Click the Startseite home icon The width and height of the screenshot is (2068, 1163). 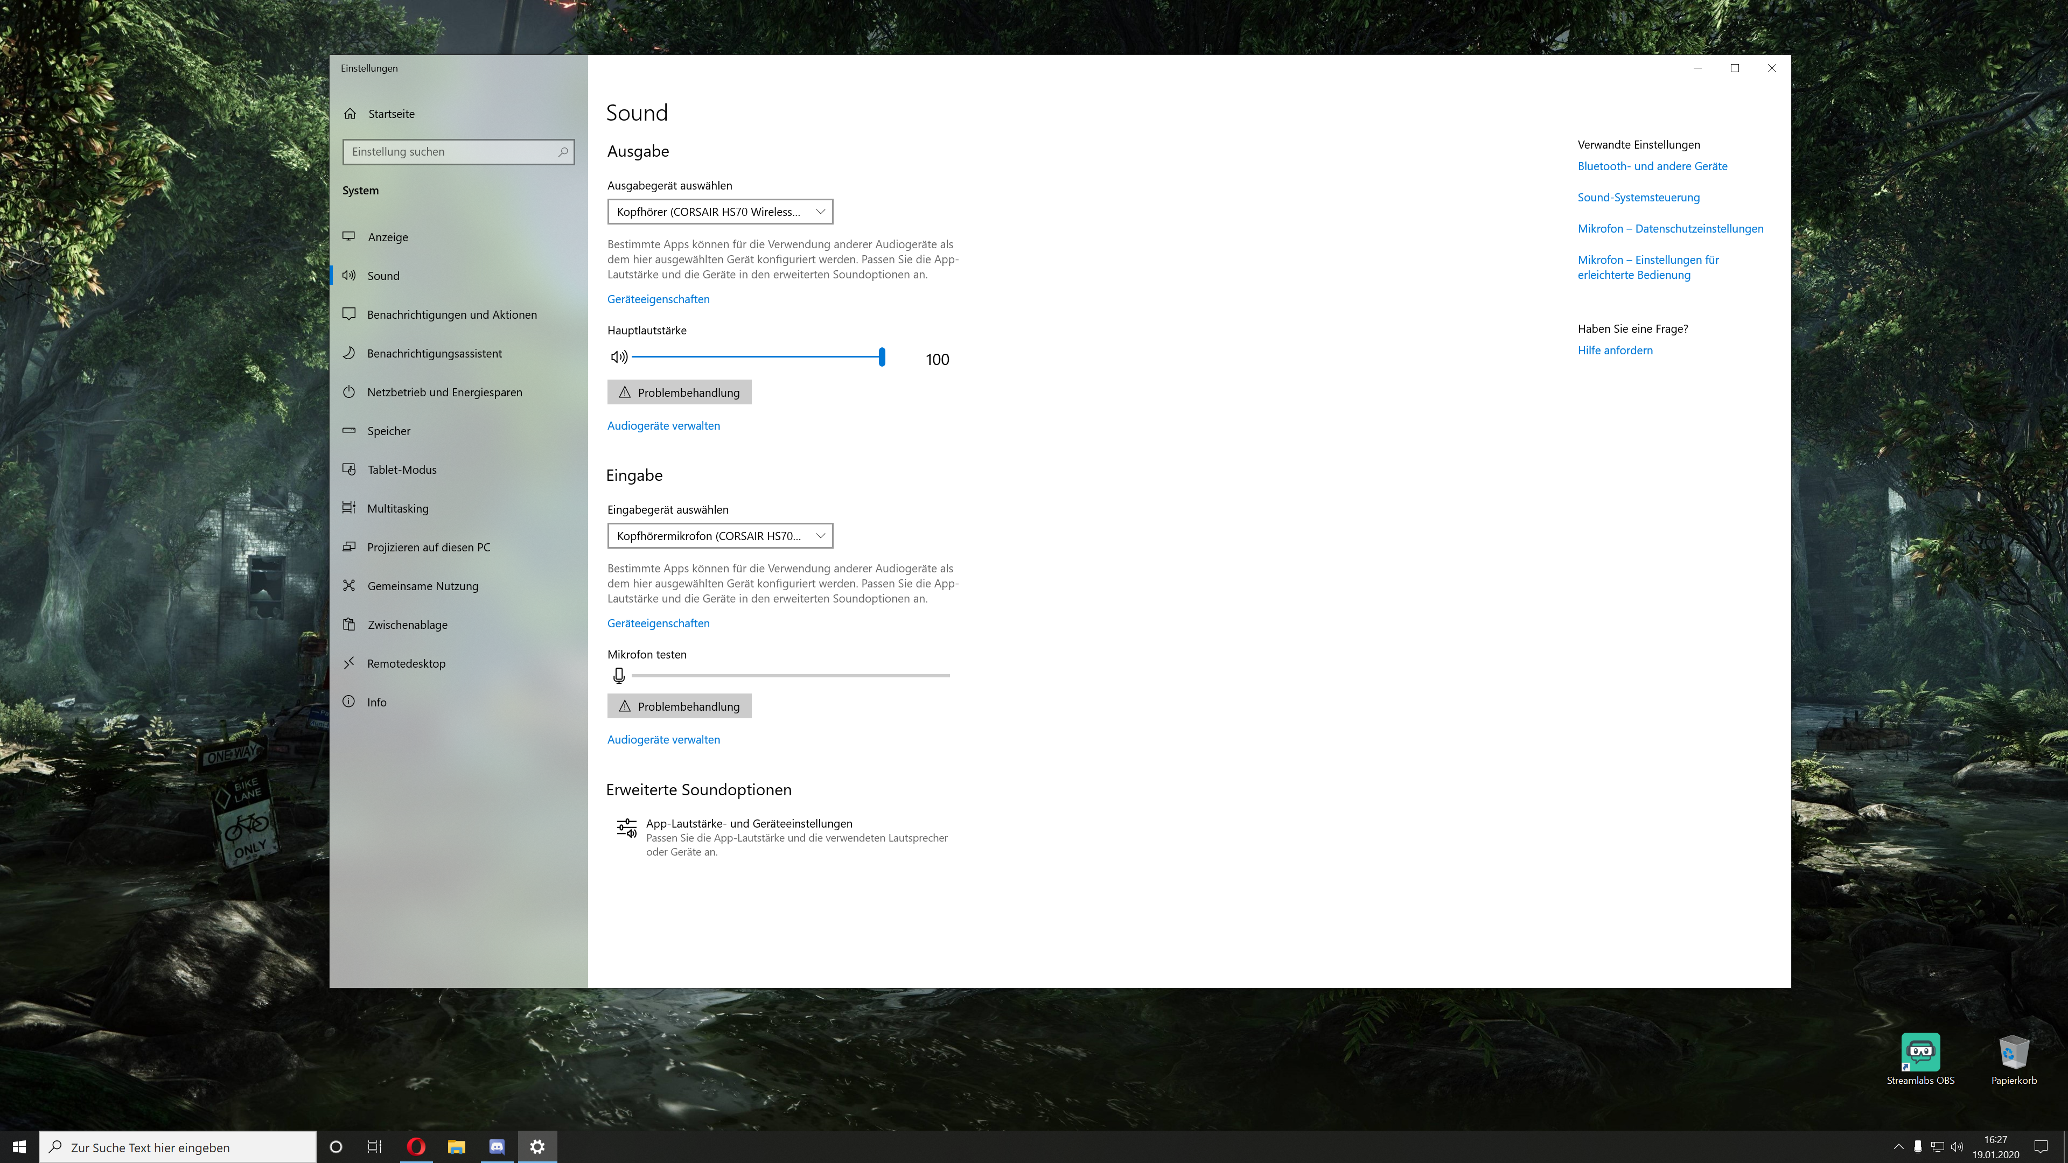[x=351, y=114]
